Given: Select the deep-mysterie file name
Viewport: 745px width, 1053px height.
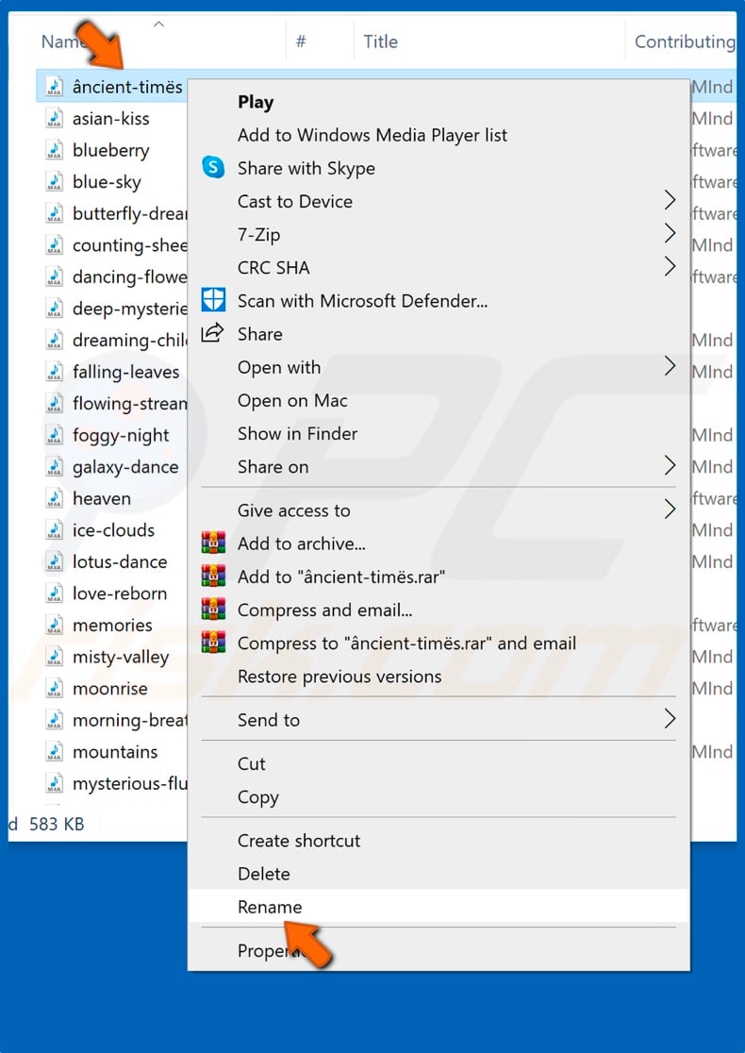Looking at the screenshot, I should (x=129, y=309).
